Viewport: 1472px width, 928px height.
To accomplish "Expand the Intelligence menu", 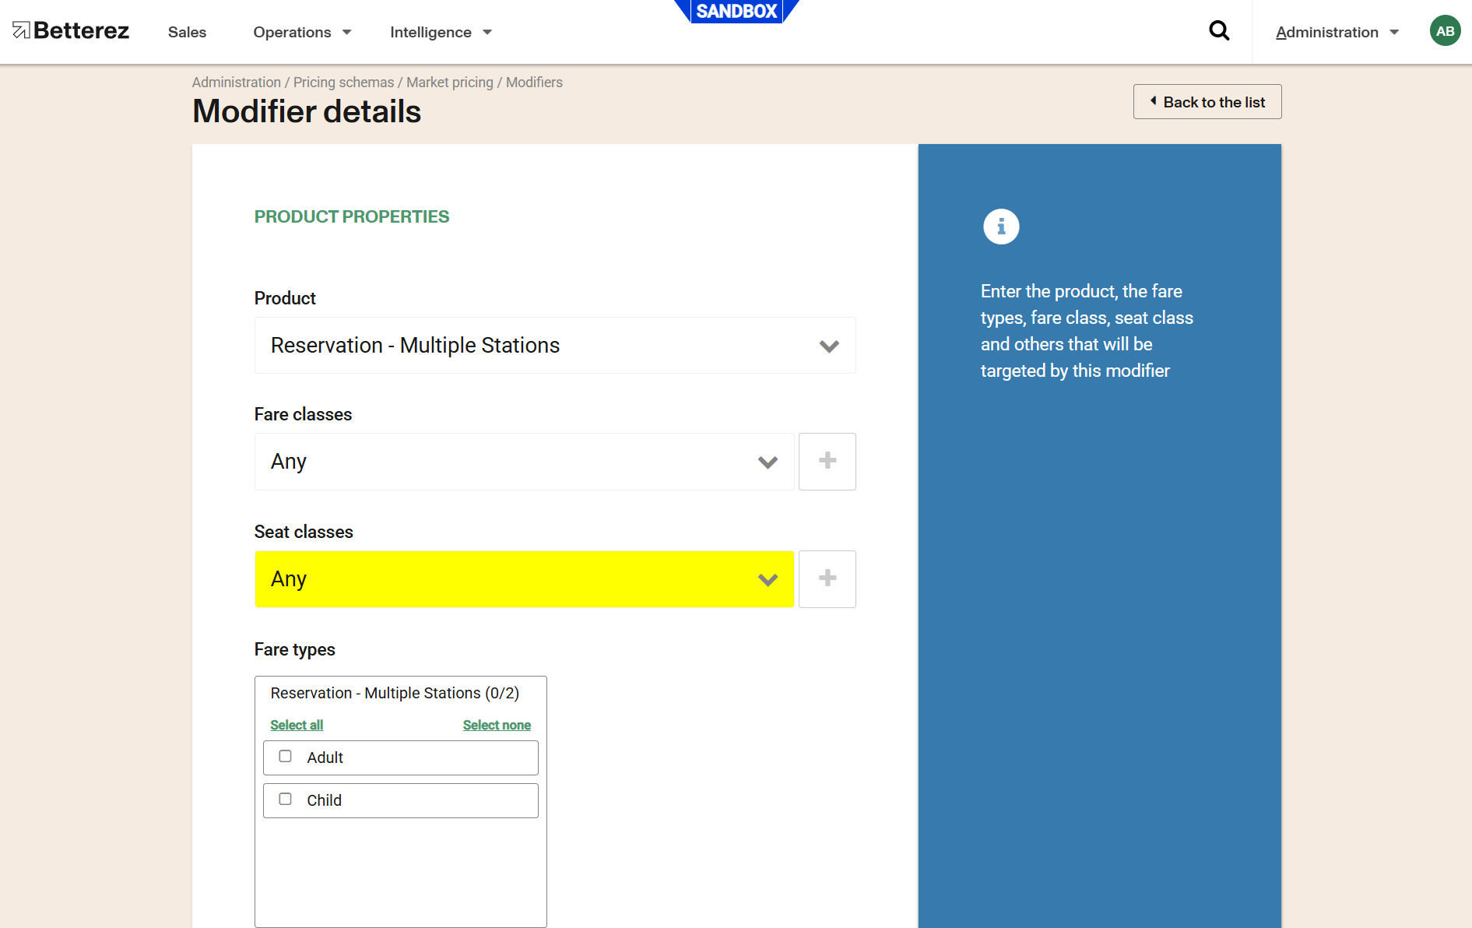I will [x=441, y=32].
